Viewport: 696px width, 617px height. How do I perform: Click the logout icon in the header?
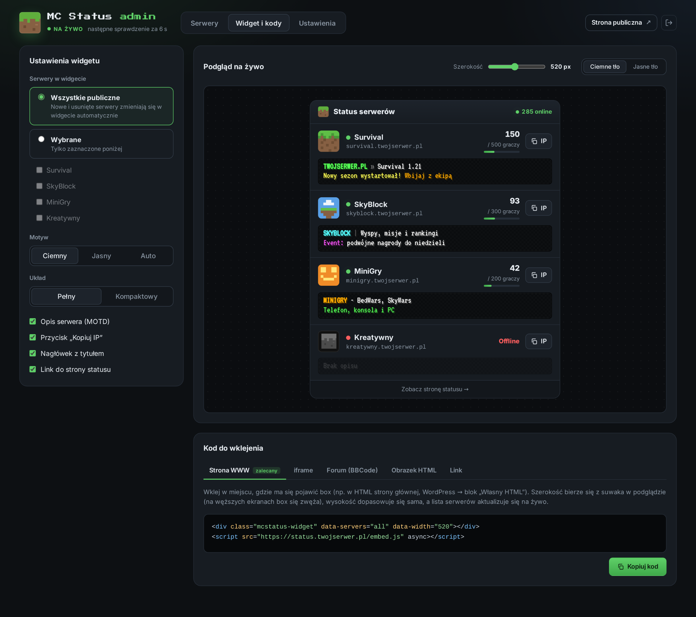(668, 23)
